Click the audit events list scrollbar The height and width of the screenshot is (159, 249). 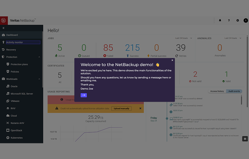241,100
